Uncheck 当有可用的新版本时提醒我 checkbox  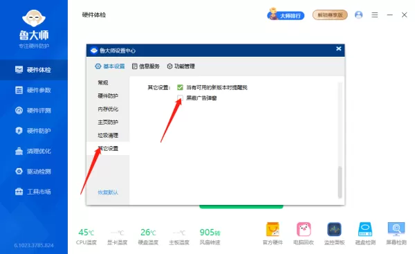180,87
